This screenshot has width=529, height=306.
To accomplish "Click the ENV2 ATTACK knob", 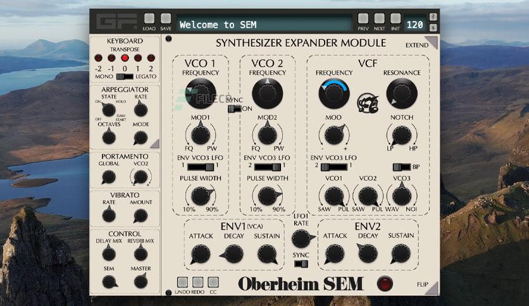I will click(x=335, y=254).
